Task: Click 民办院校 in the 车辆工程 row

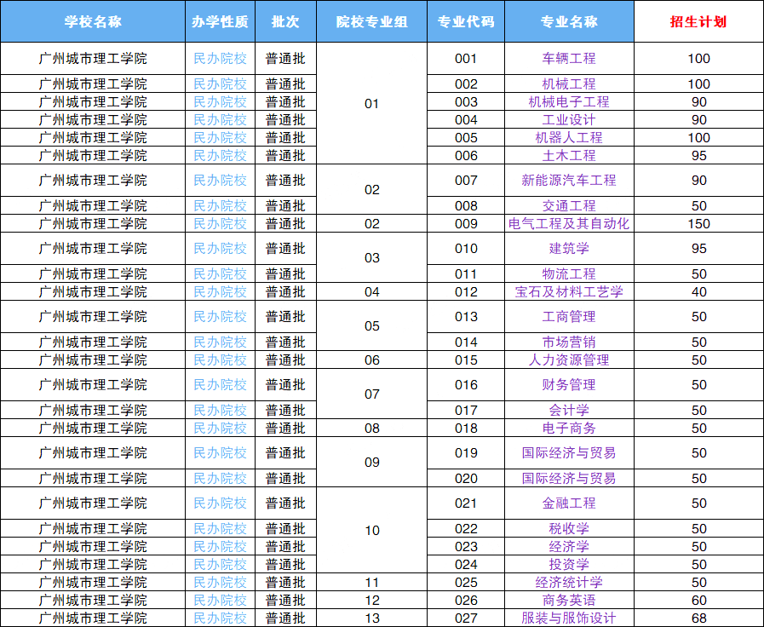Action: (x=220, y=59)
